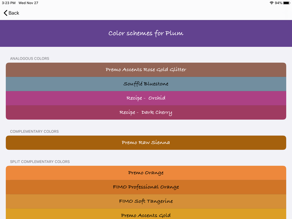Open Recipe - Dark Cherry color row
This screenshot has width=292, height=219.
point(146,112)
